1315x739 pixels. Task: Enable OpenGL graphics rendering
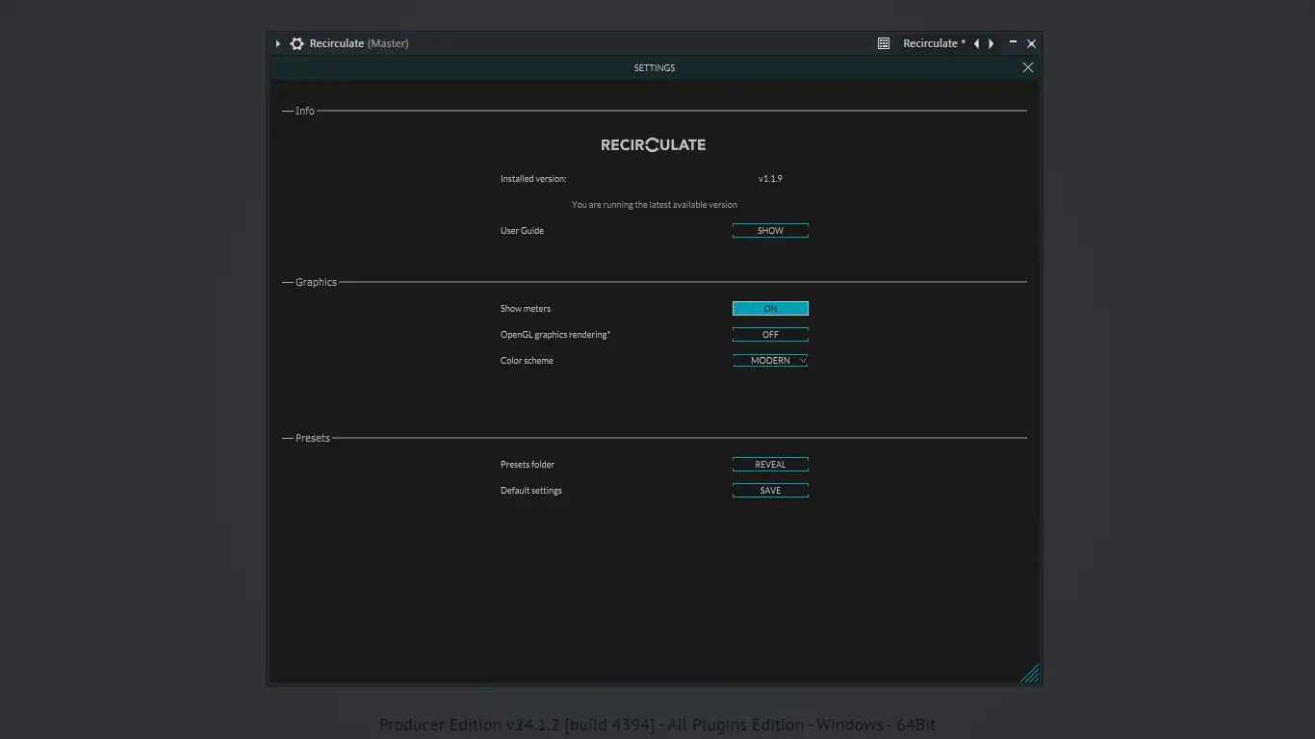[769, 334]
